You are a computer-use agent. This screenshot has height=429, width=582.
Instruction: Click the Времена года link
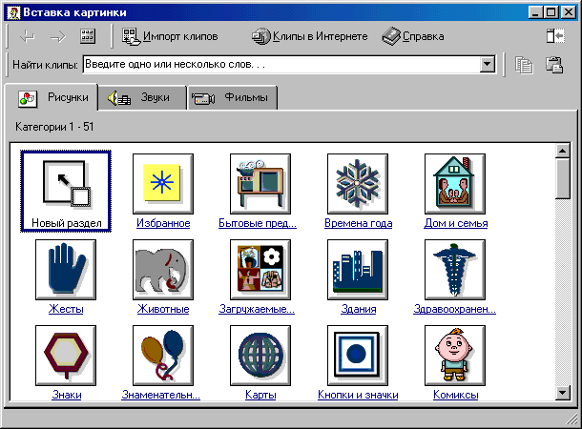[x=358, y=223]
